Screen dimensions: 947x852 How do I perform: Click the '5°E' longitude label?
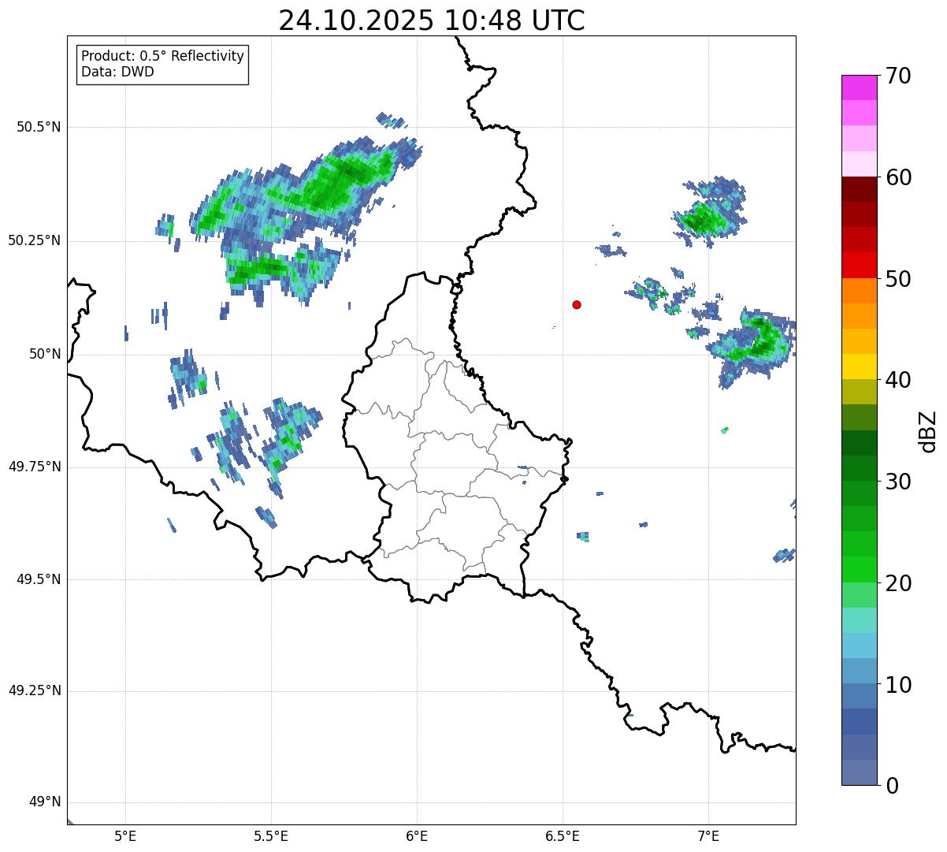125,835
